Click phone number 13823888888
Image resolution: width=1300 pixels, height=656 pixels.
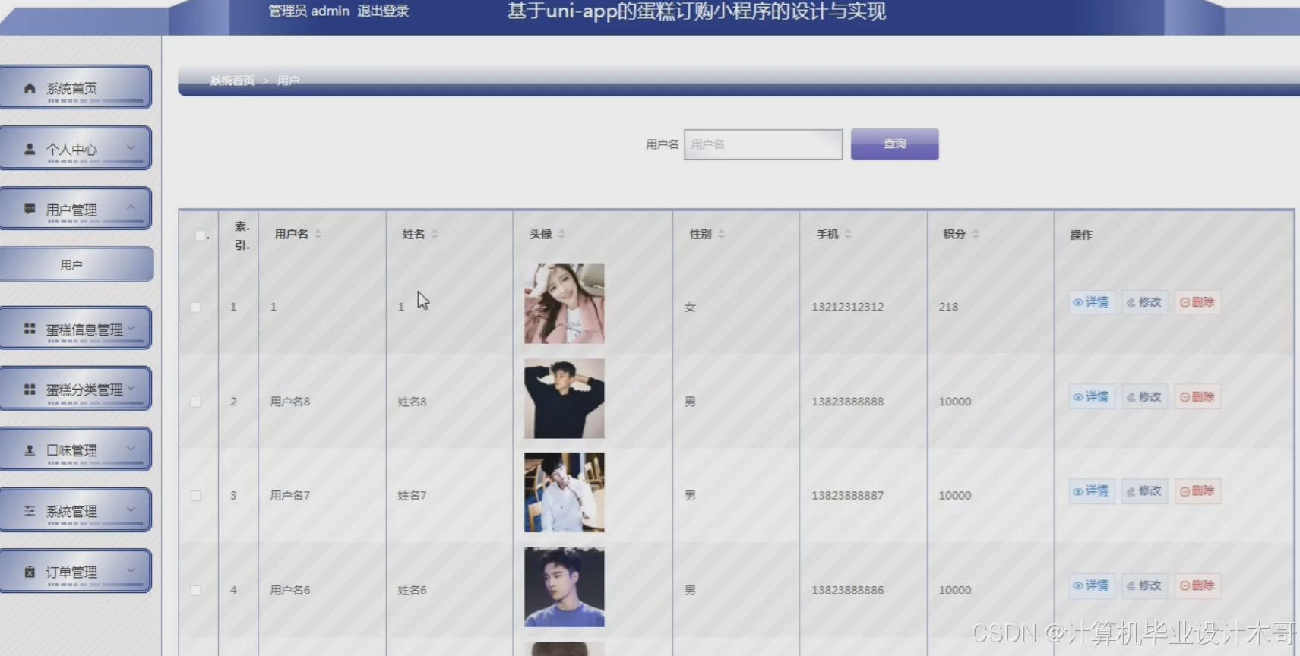pyautogui.click(x=847, y=402)
